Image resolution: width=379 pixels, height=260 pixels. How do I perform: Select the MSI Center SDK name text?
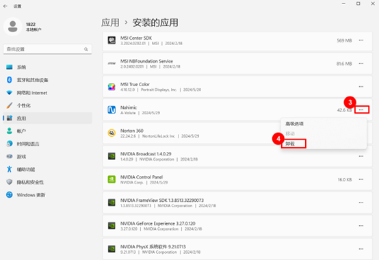[136, 38]
